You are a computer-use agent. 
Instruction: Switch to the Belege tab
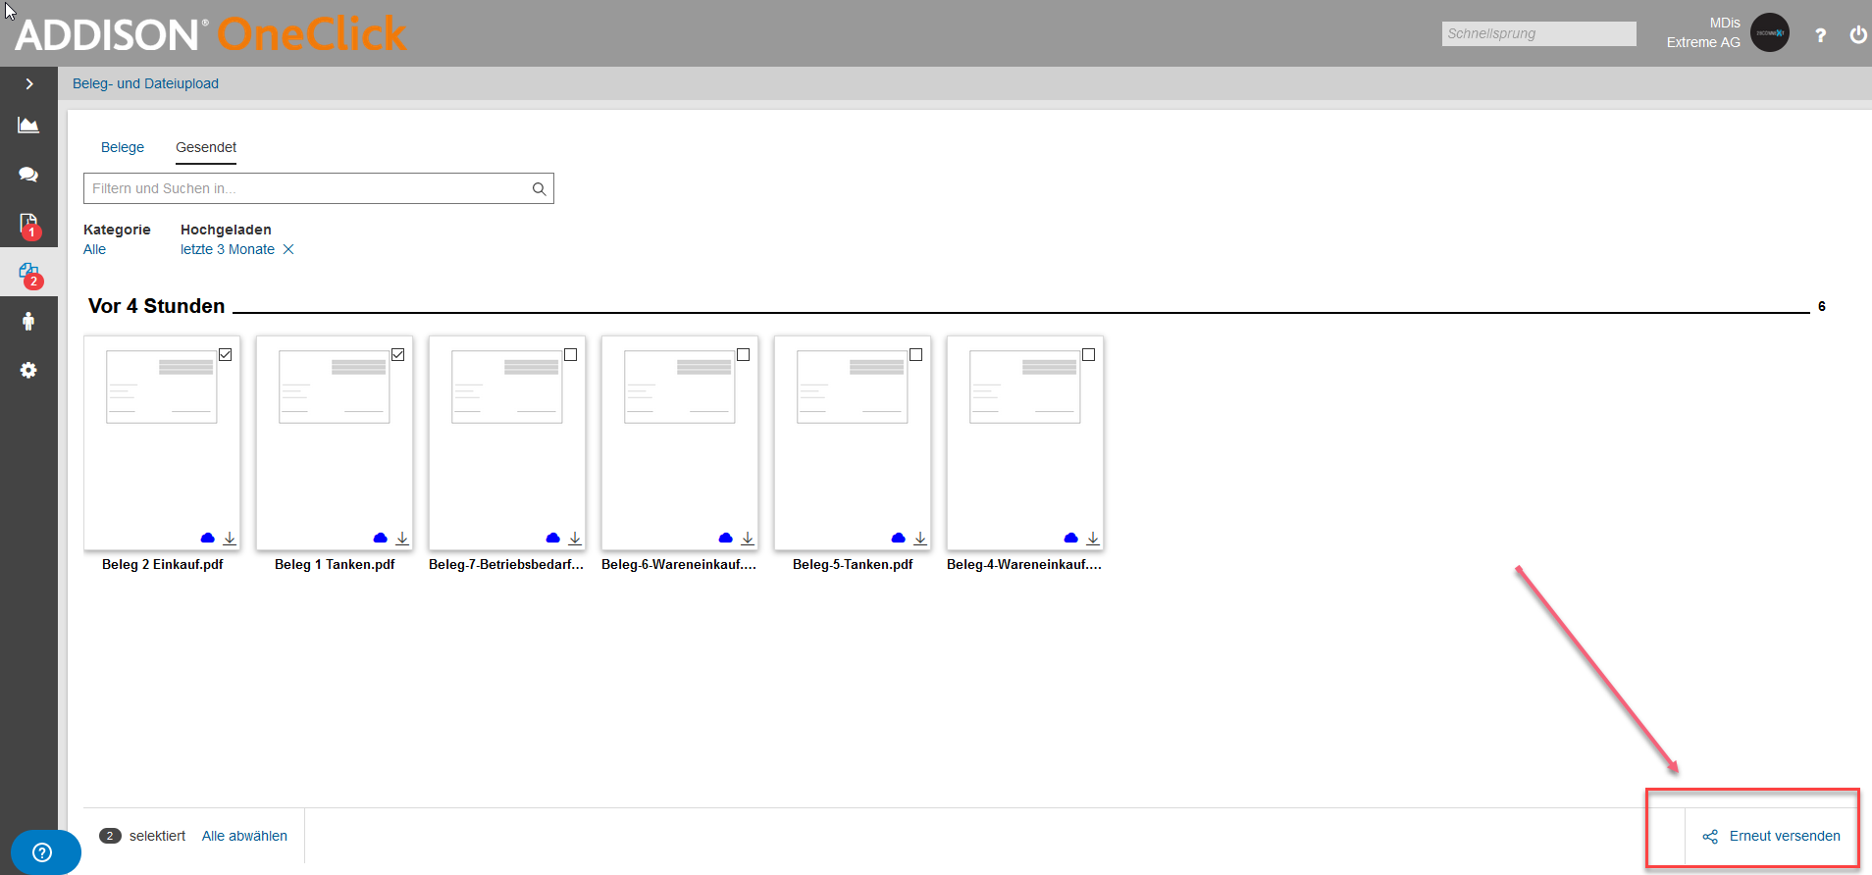(x=123, y=147)
